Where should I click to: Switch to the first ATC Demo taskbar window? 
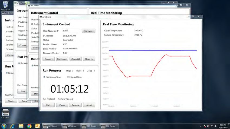point(52,126)
